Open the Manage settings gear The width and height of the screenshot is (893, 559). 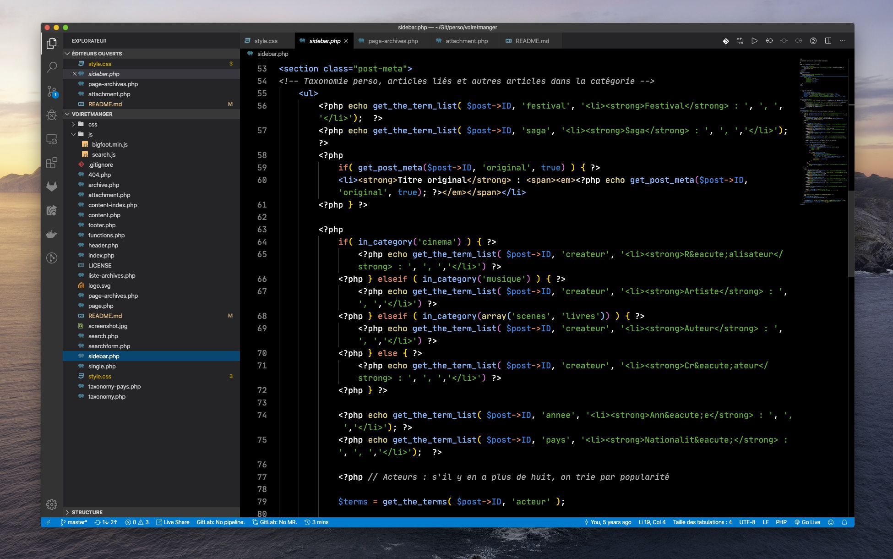[52, 504]
